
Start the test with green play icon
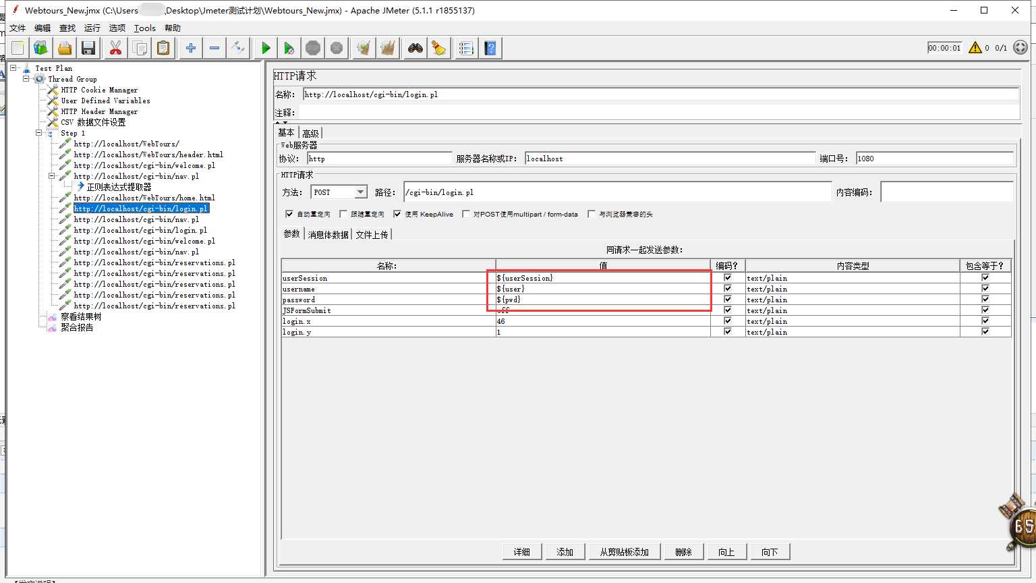click(x=266, y=48)
